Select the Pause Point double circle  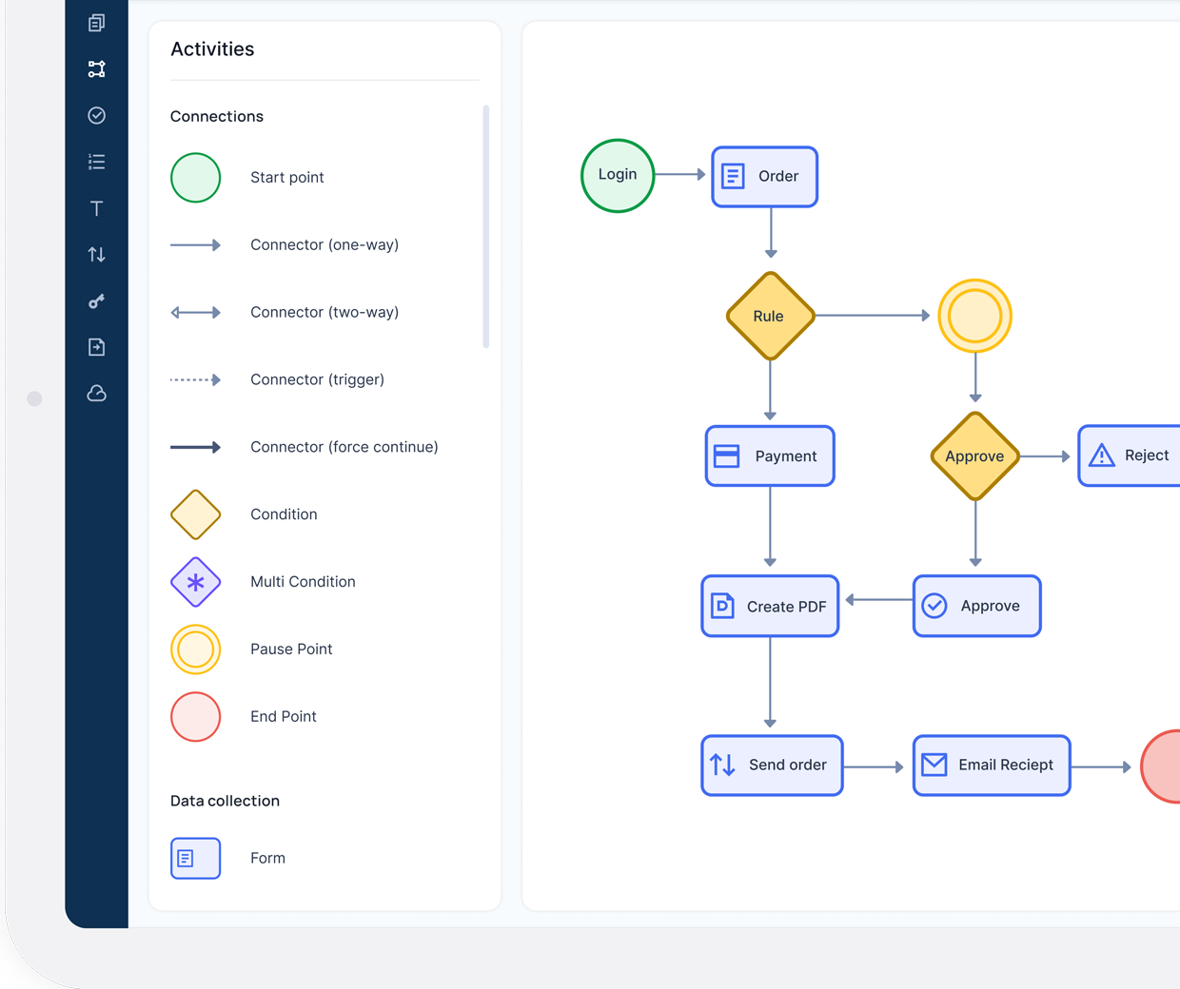click(x=195, y=650)
